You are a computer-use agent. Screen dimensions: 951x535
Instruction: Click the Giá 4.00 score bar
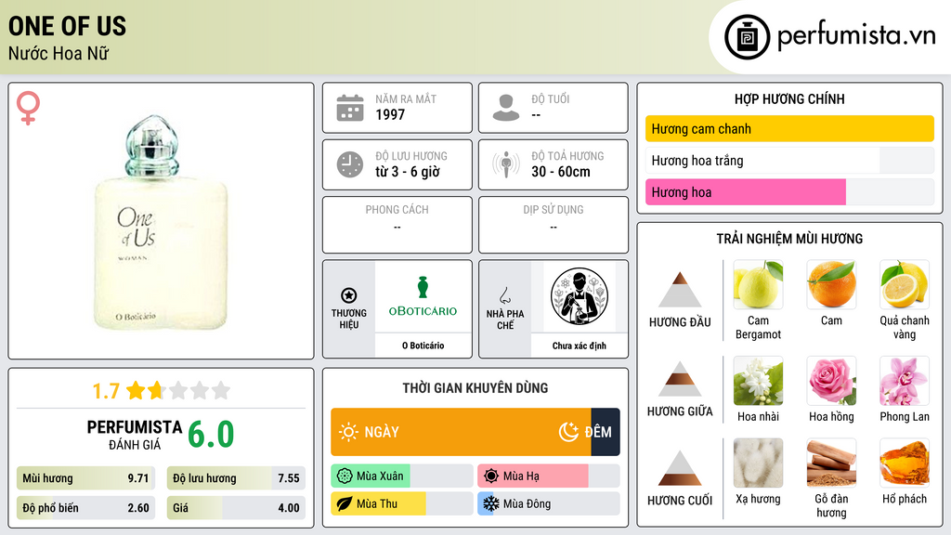pyautogui.click(x=236, y=508)
